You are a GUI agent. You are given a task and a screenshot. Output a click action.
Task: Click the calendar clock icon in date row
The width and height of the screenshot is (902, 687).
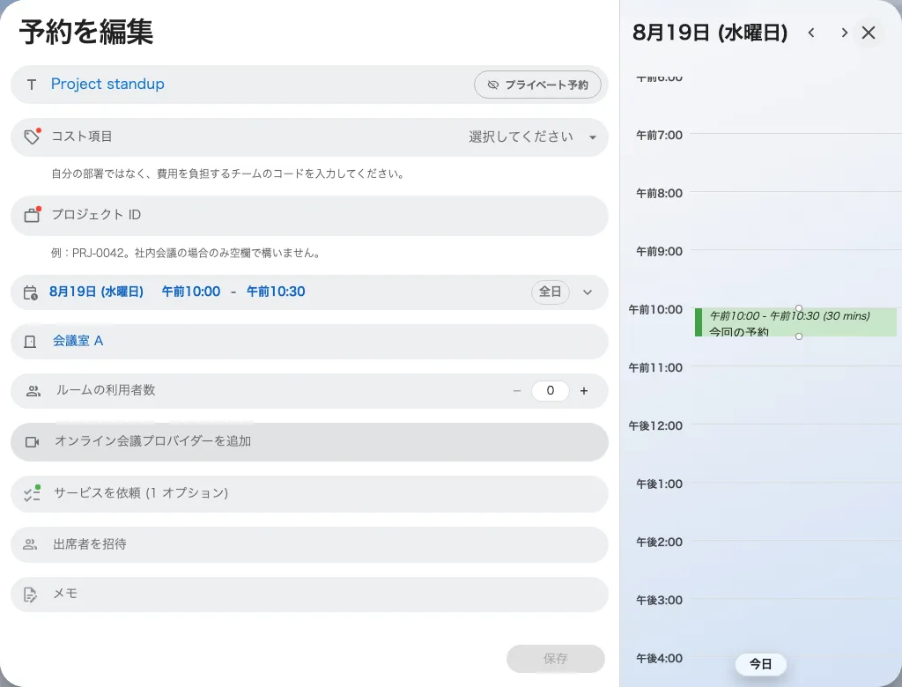[x=31, y=292]
